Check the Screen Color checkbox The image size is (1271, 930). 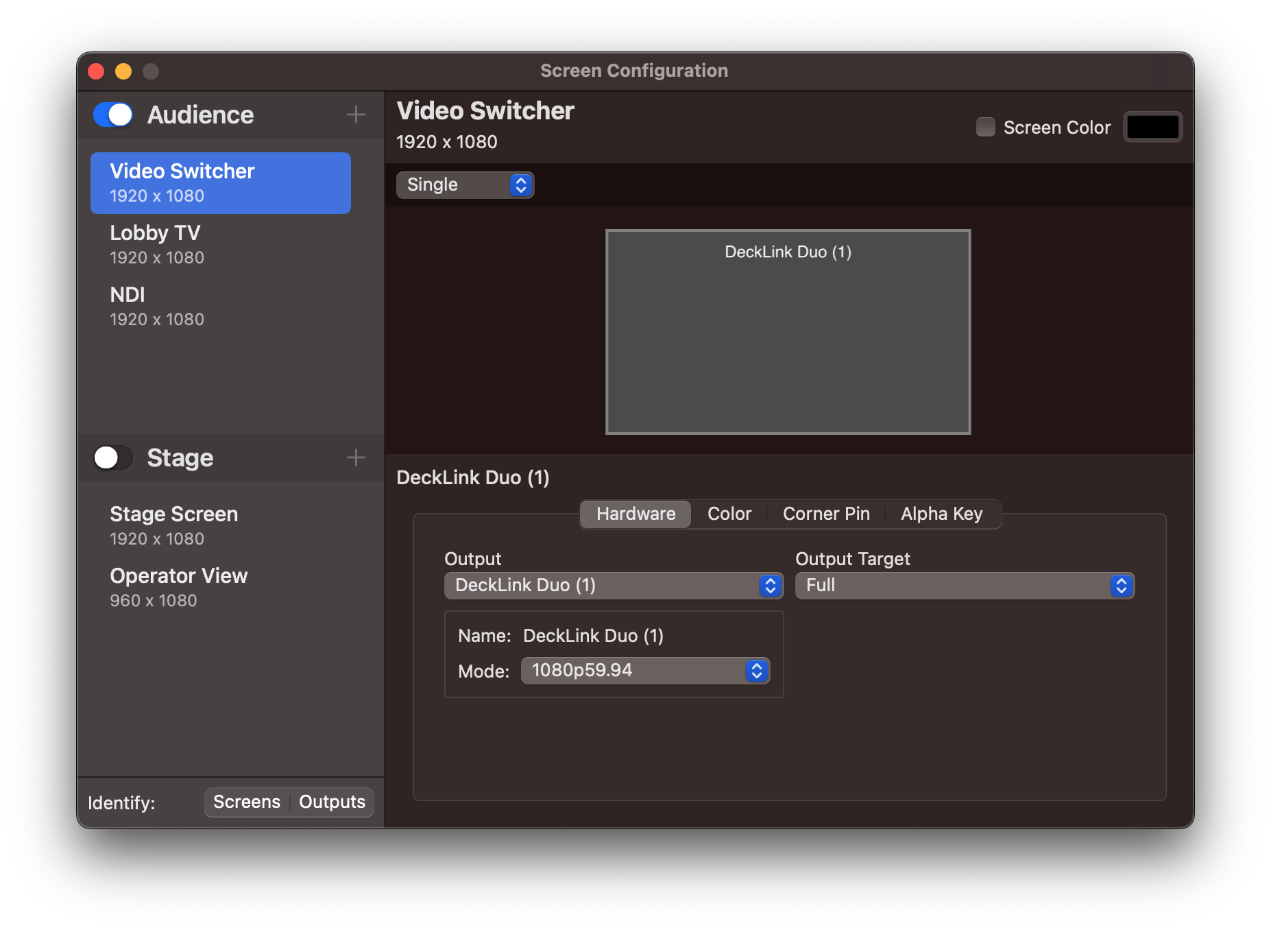click(x=985, y=127)
